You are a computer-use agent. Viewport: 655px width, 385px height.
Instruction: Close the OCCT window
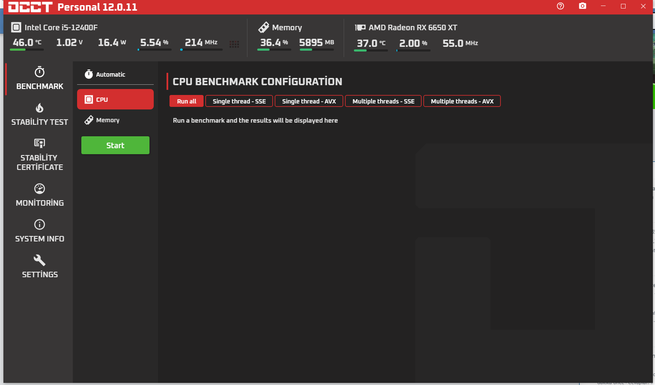[643, 6]
